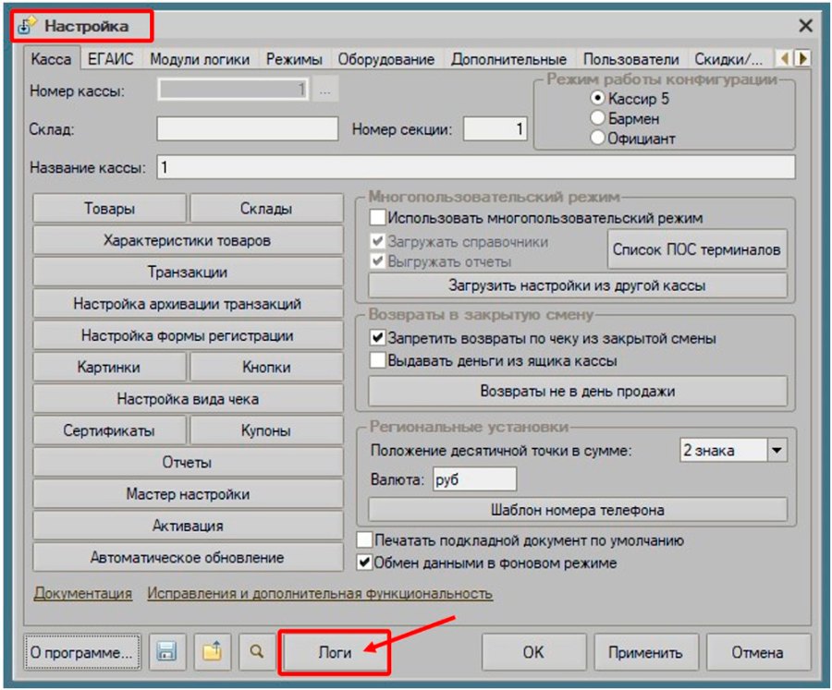Switch to the Касса tab
The image size is (832, 690).
click(51, 59)
